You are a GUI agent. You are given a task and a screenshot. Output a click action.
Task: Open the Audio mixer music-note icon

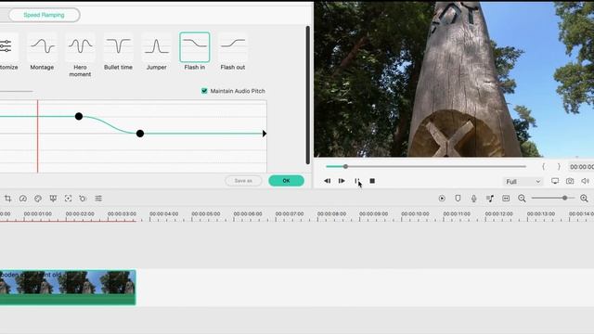490,199
